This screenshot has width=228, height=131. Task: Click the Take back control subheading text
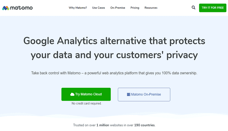point(114,73)
